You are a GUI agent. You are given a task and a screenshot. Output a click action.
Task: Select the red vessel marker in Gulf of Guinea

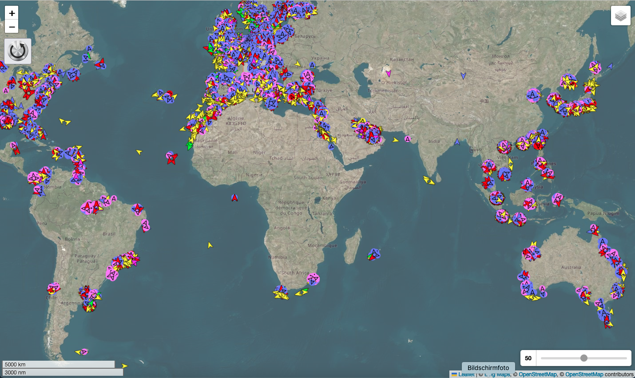point(234,197)
